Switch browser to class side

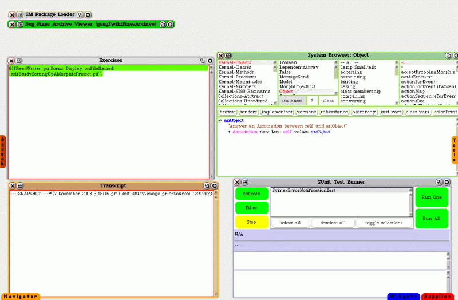(328, 101)
